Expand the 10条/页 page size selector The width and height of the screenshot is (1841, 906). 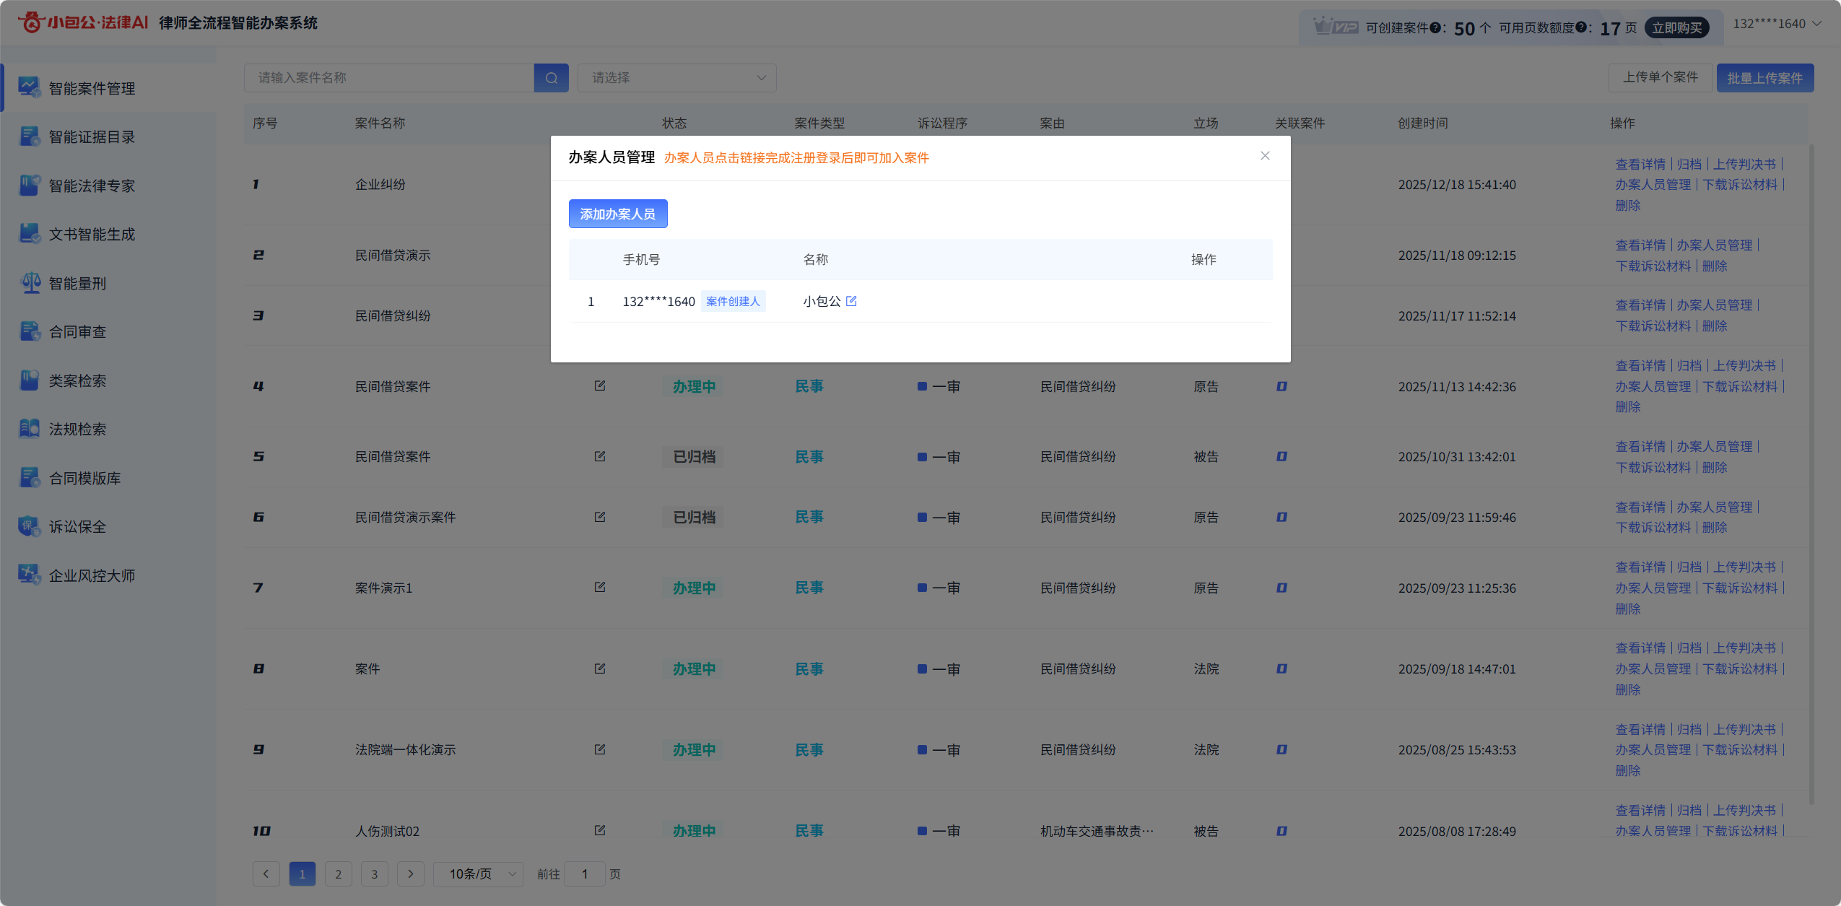[478, 874]
